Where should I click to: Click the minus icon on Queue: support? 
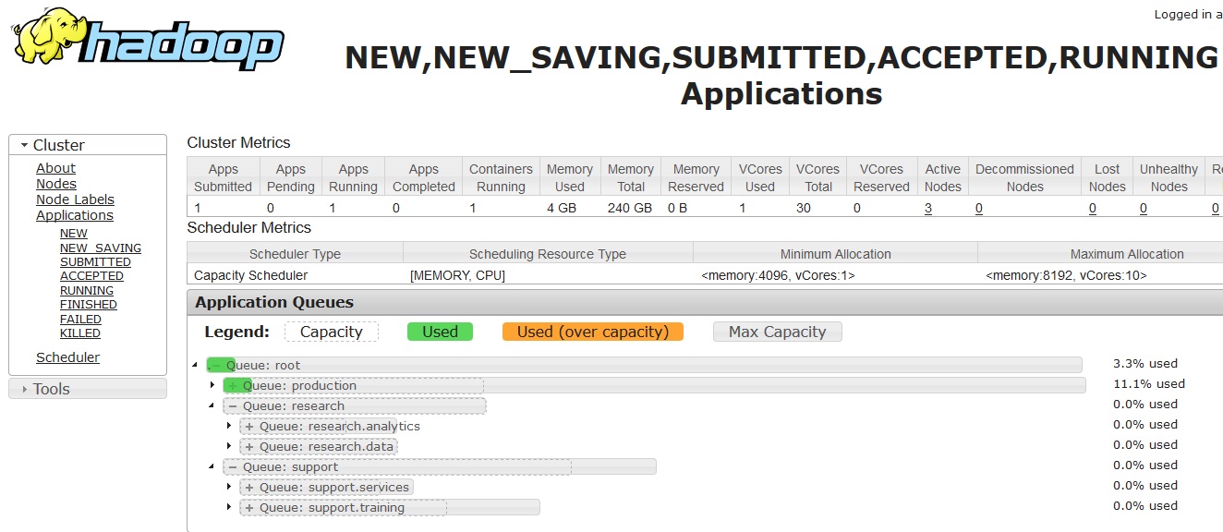(233, 466)
